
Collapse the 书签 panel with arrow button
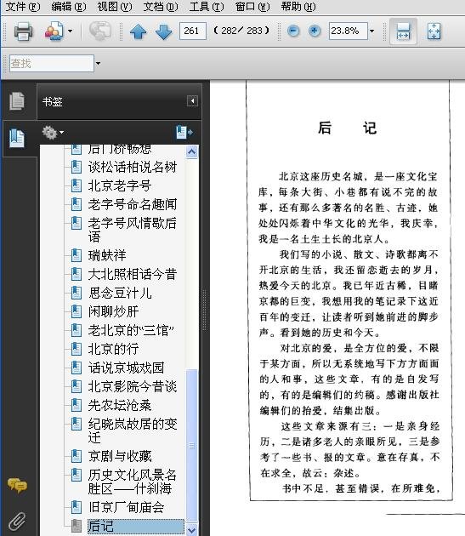tap(192, 101)
